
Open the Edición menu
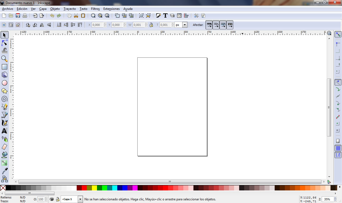coord(22,9)
